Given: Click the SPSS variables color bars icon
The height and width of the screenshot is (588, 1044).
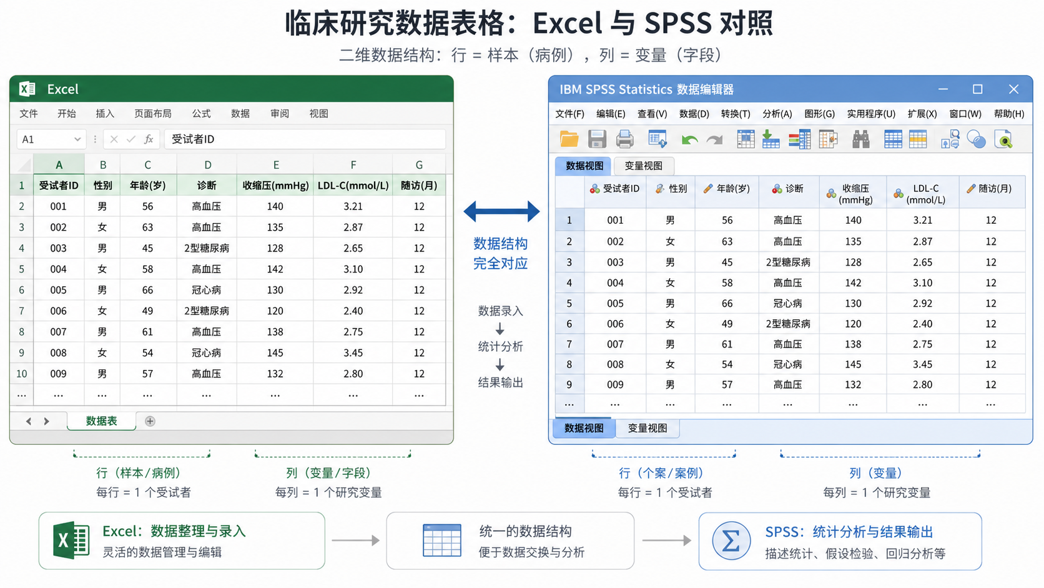Looking at the screenshot, I should click(799, 139).
